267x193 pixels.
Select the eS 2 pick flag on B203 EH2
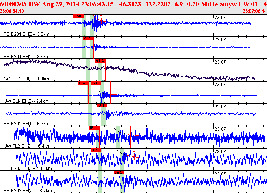119,173
